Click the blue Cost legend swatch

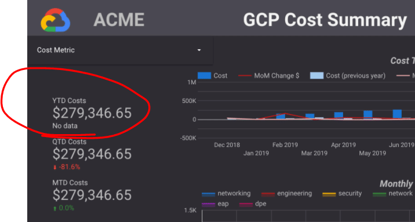205,76
